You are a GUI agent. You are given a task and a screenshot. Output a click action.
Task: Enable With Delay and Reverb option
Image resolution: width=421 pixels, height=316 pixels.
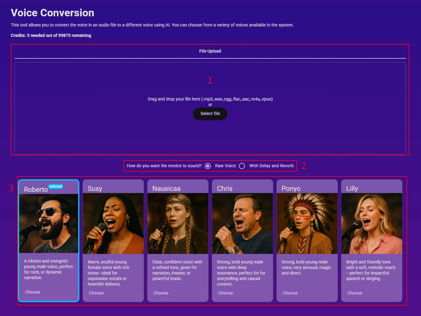[x=242, y=166]
